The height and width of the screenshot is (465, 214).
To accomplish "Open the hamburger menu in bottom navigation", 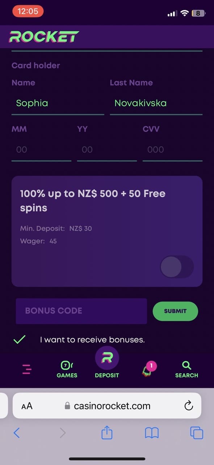I will 27,369.
